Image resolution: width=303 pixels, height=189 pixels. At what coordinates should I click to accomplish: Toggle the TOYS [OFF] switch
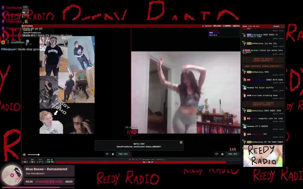[x=40, y=161]
